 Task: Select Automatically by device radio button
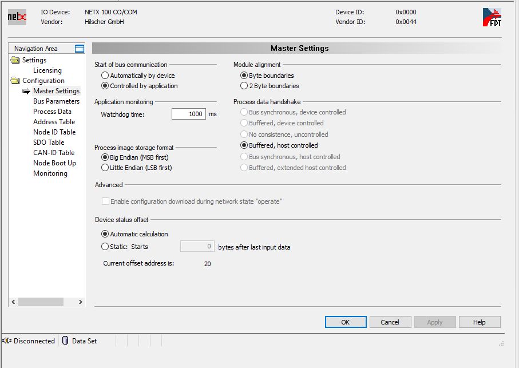(x=105, y=76)
